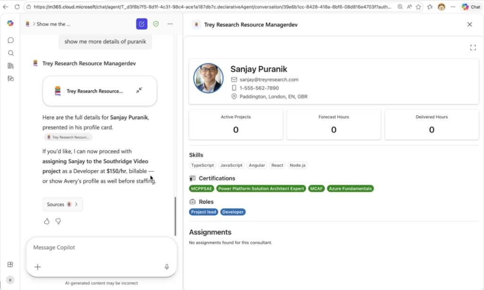This screenshot has height=290, width=484.
Task: Expand the Sources button
Action: (x=62, y=204)
